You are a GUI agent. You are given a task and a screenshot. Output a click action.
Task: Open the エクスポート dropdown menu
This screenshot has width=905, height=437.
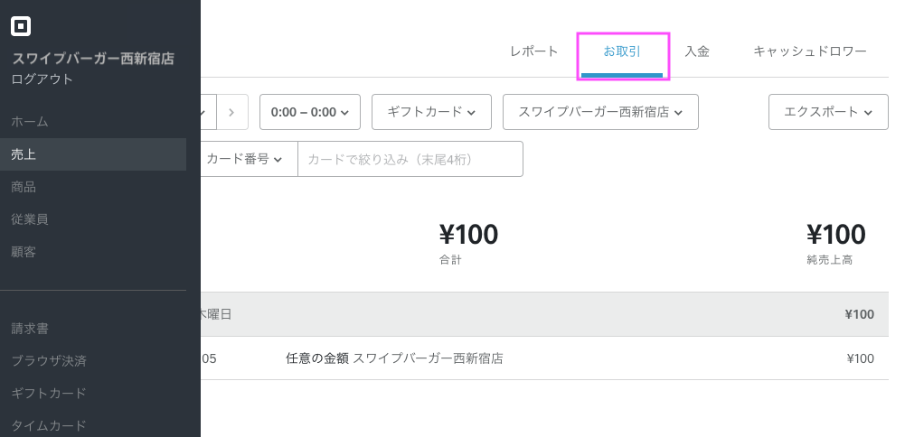(x=828, y=112)
